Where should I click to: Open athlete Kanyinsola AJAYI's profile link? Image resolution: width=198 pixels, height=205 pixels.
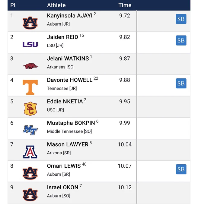point(70,16)
